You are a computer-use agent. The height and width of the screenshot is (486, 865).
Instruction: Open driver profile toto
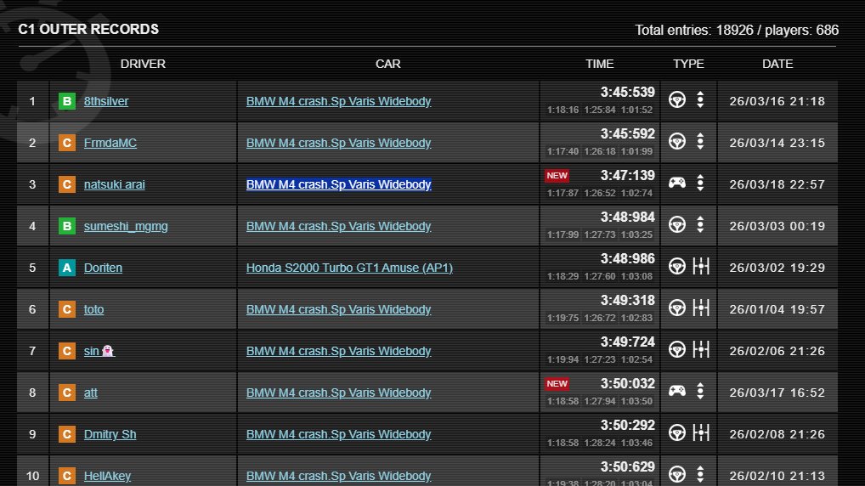[x=93, y=309]
